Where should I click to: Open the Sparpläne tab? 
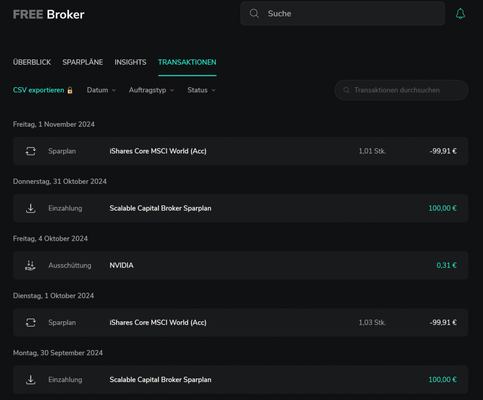click(83, 62)
